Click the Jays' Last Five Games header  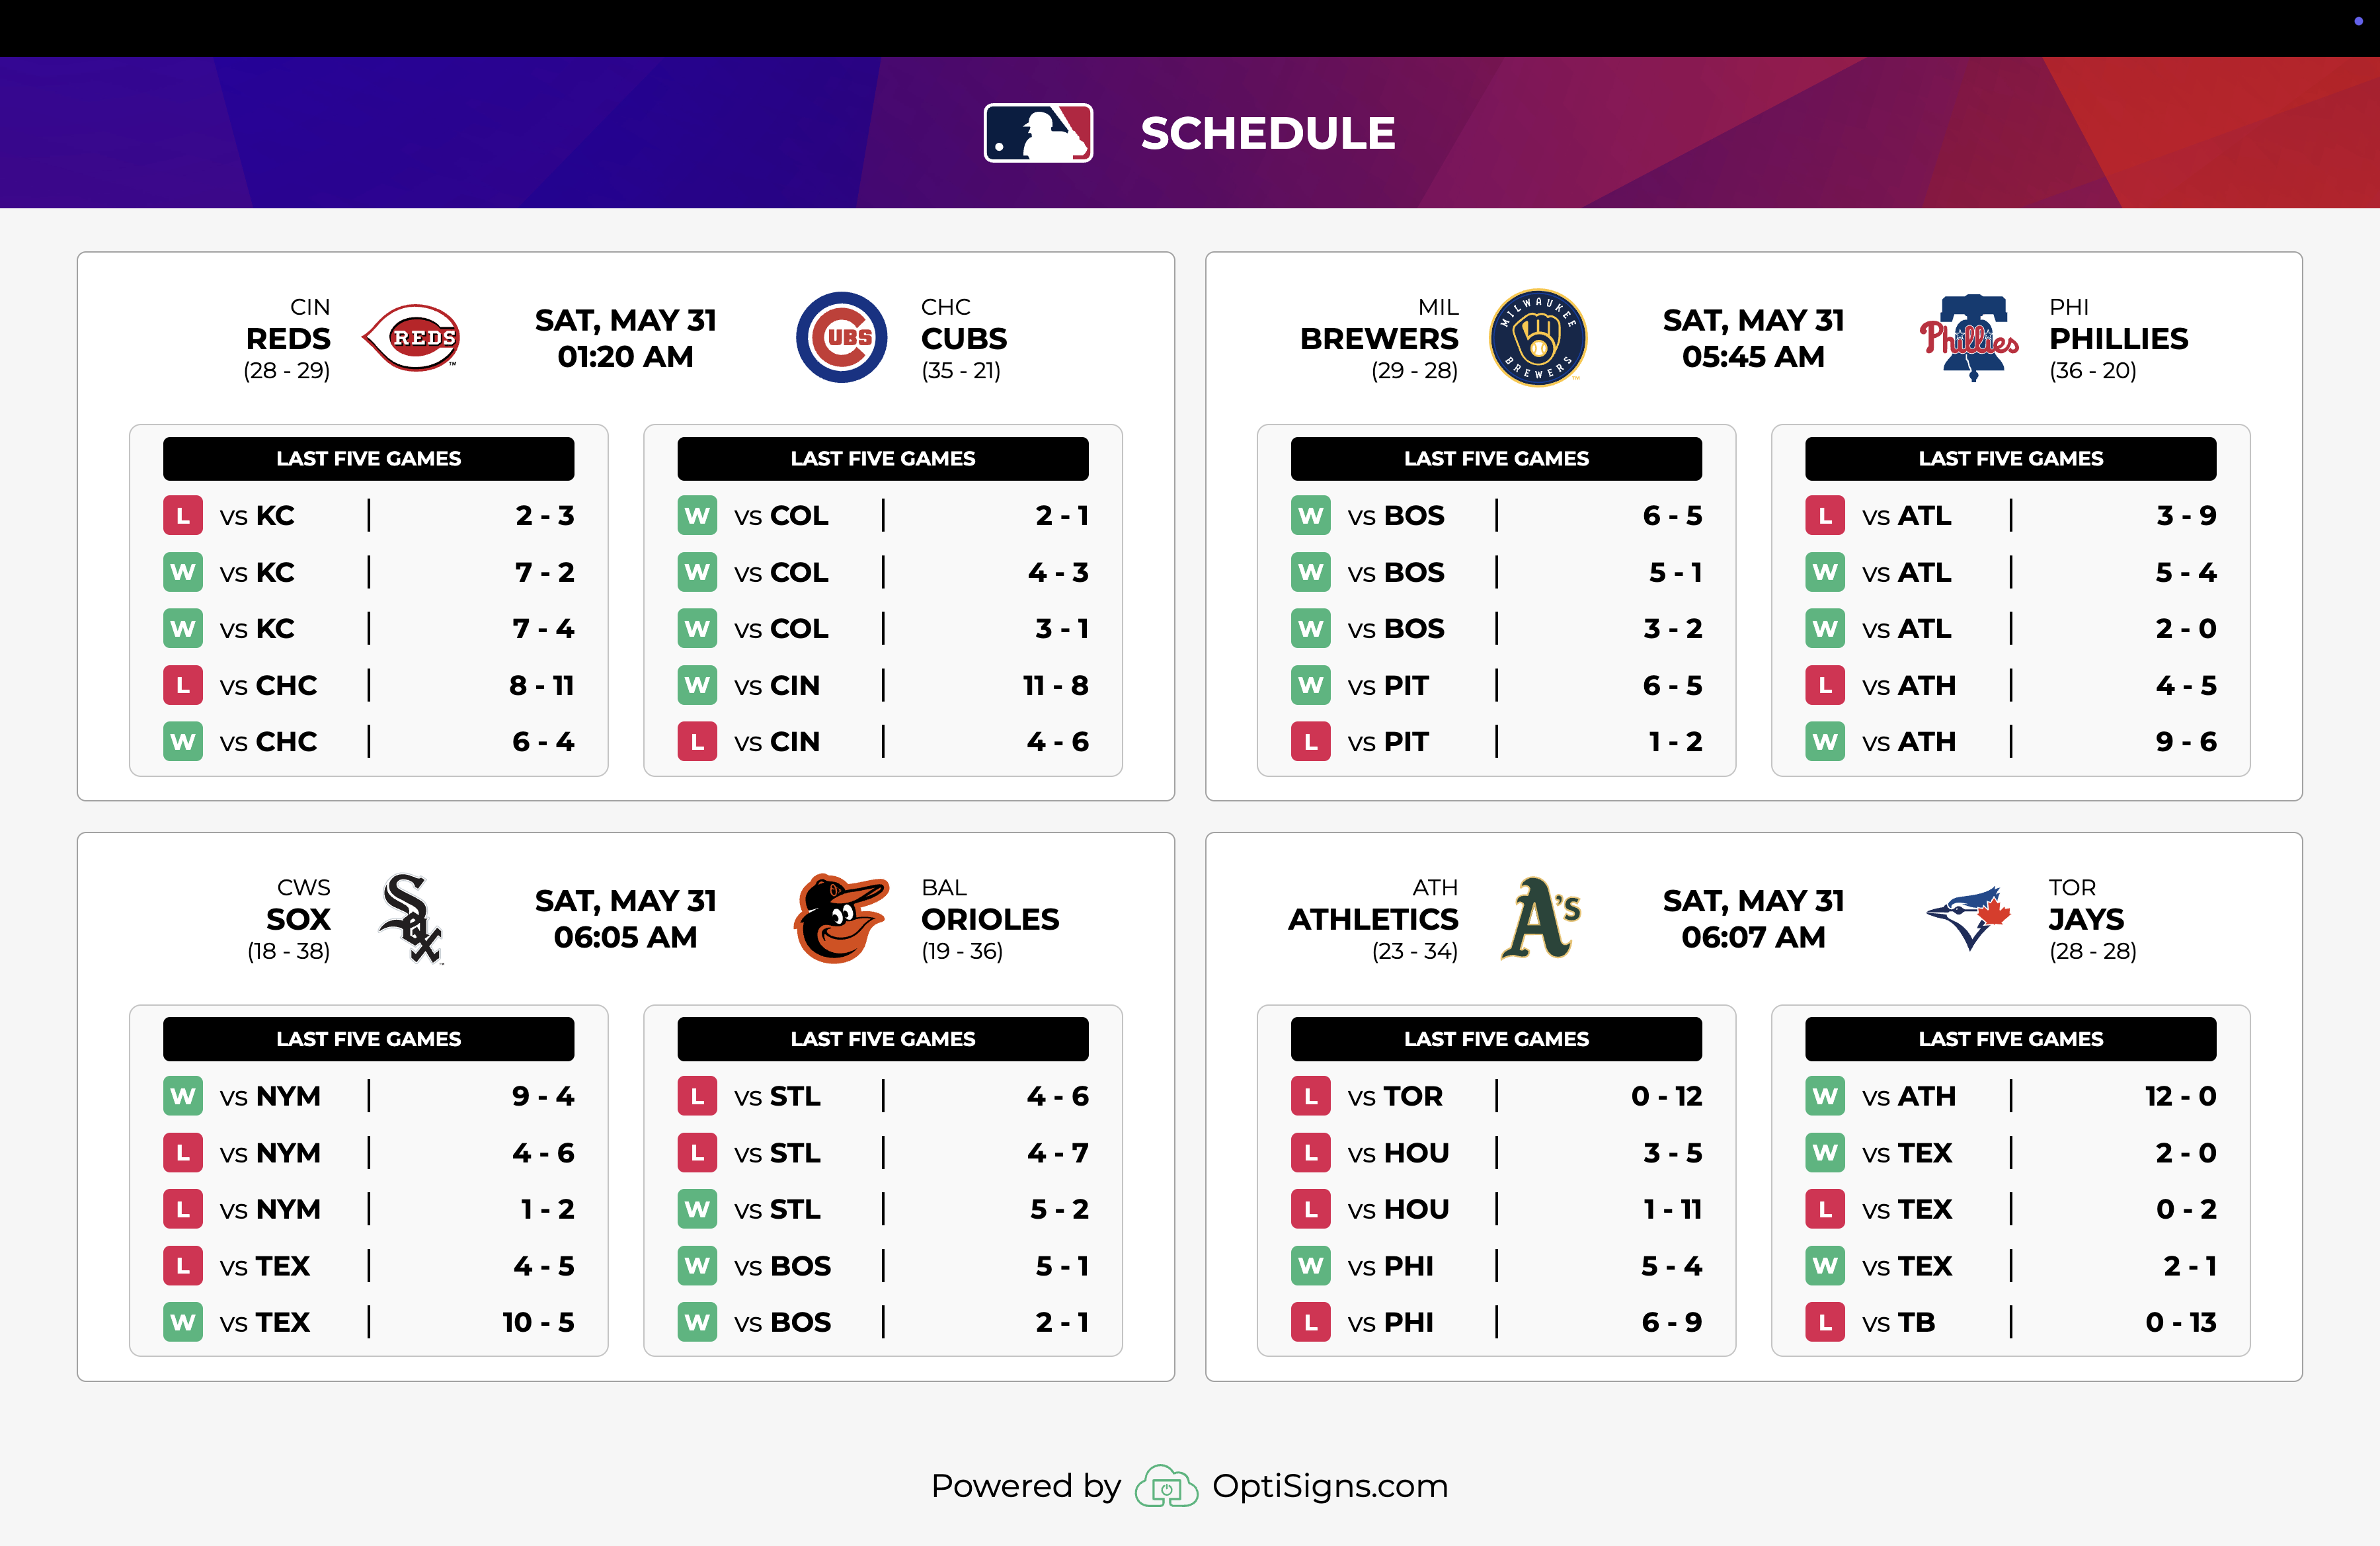(x=2011, y=1040)
